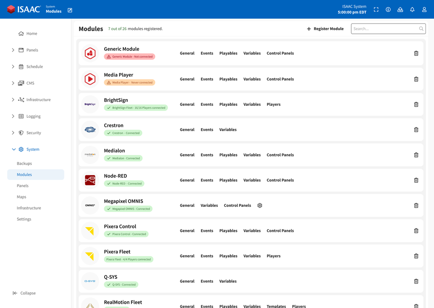Select Backups in System submenu
The image size is (434, 308).
point(25,163)
